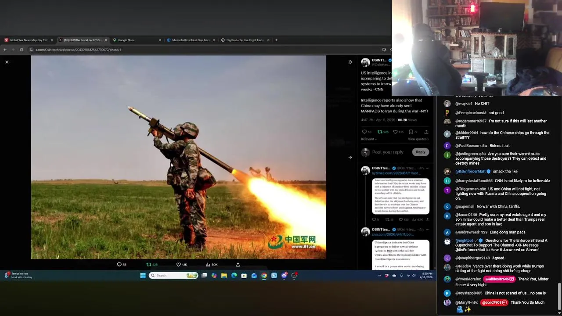Click the browser back arrow
562x316 pixels.
point(5,50)
